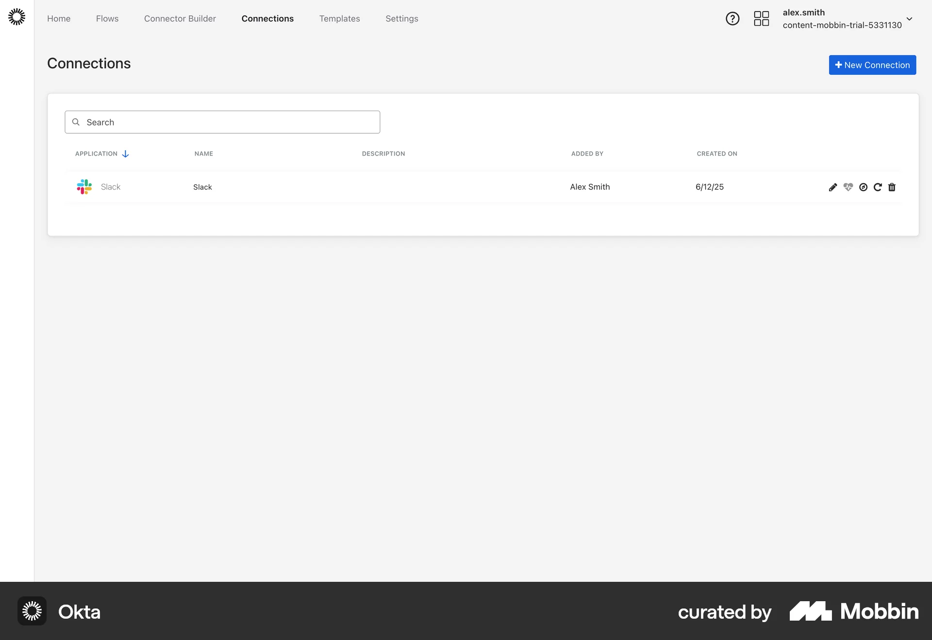
Task: Open the Connector Builder section
Action: coord(180,18)
